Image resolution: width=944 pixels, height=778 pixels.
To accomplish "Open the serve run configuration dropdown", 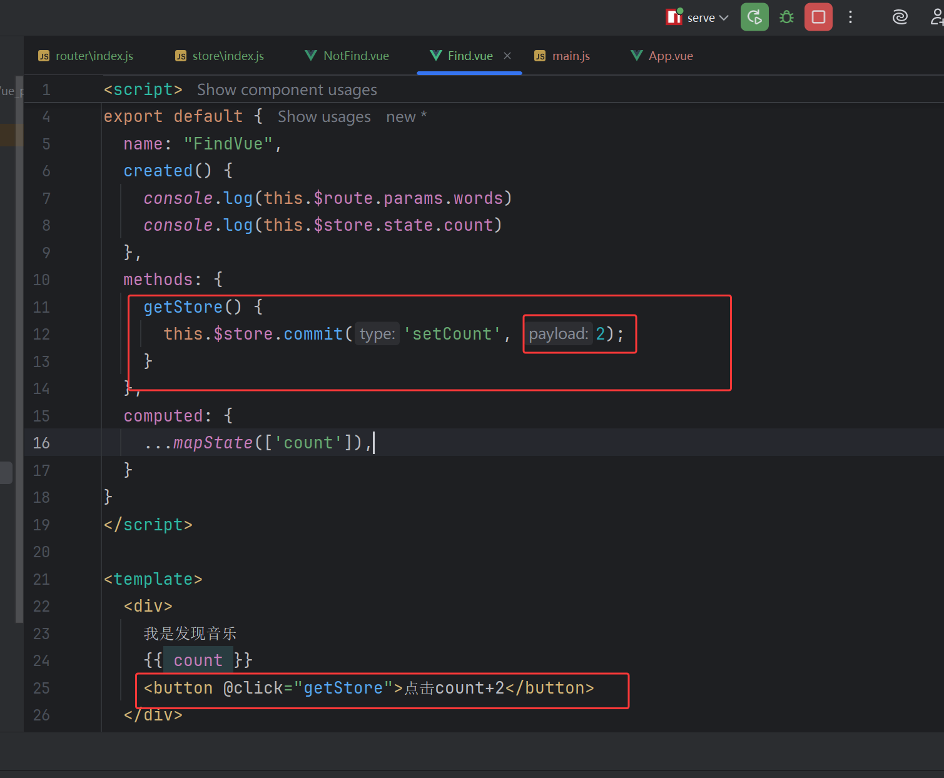I will [698, 18].
